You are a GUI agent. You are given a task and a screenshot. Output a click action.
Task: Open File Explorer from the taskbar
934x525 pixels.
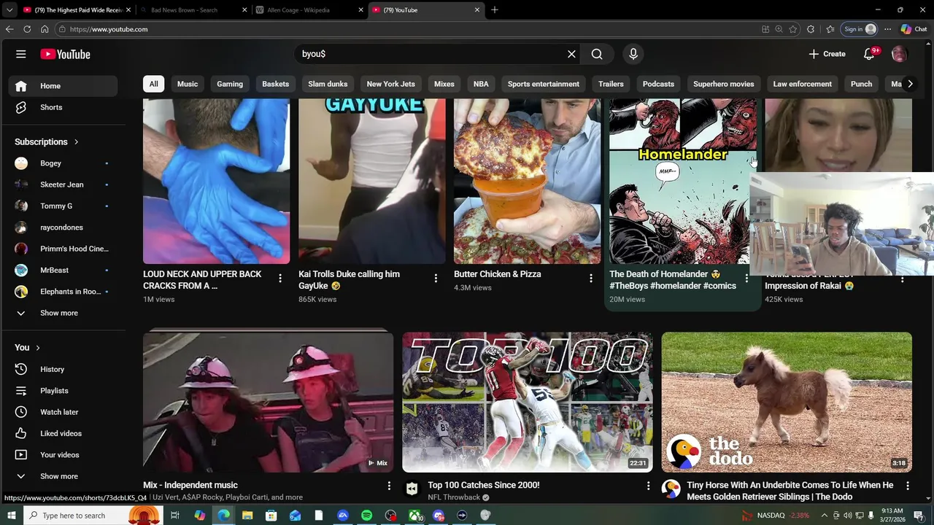[247, 516]
